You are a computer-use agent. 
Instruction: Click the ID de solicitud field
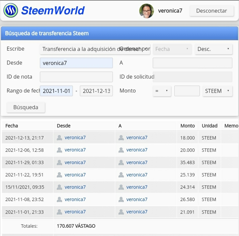coord(192,77)
